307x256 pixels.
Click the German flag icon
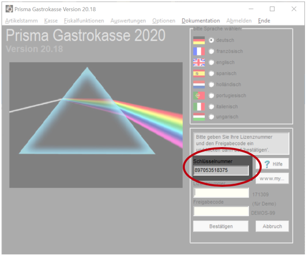pyautogui.click(x=199, y=40)
